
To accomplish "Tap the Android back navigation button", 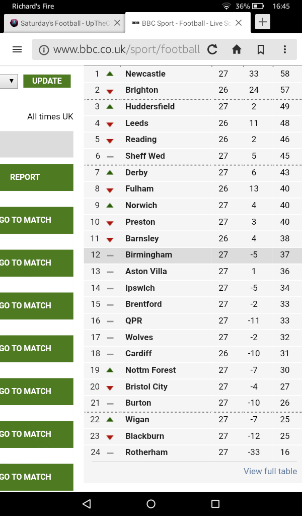I will (87, 503).
